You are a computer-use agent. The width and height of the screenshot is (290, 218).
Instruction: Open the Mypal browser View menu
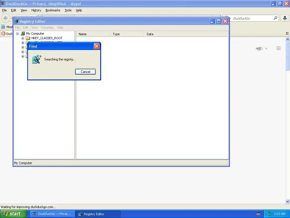pos(24,10)
